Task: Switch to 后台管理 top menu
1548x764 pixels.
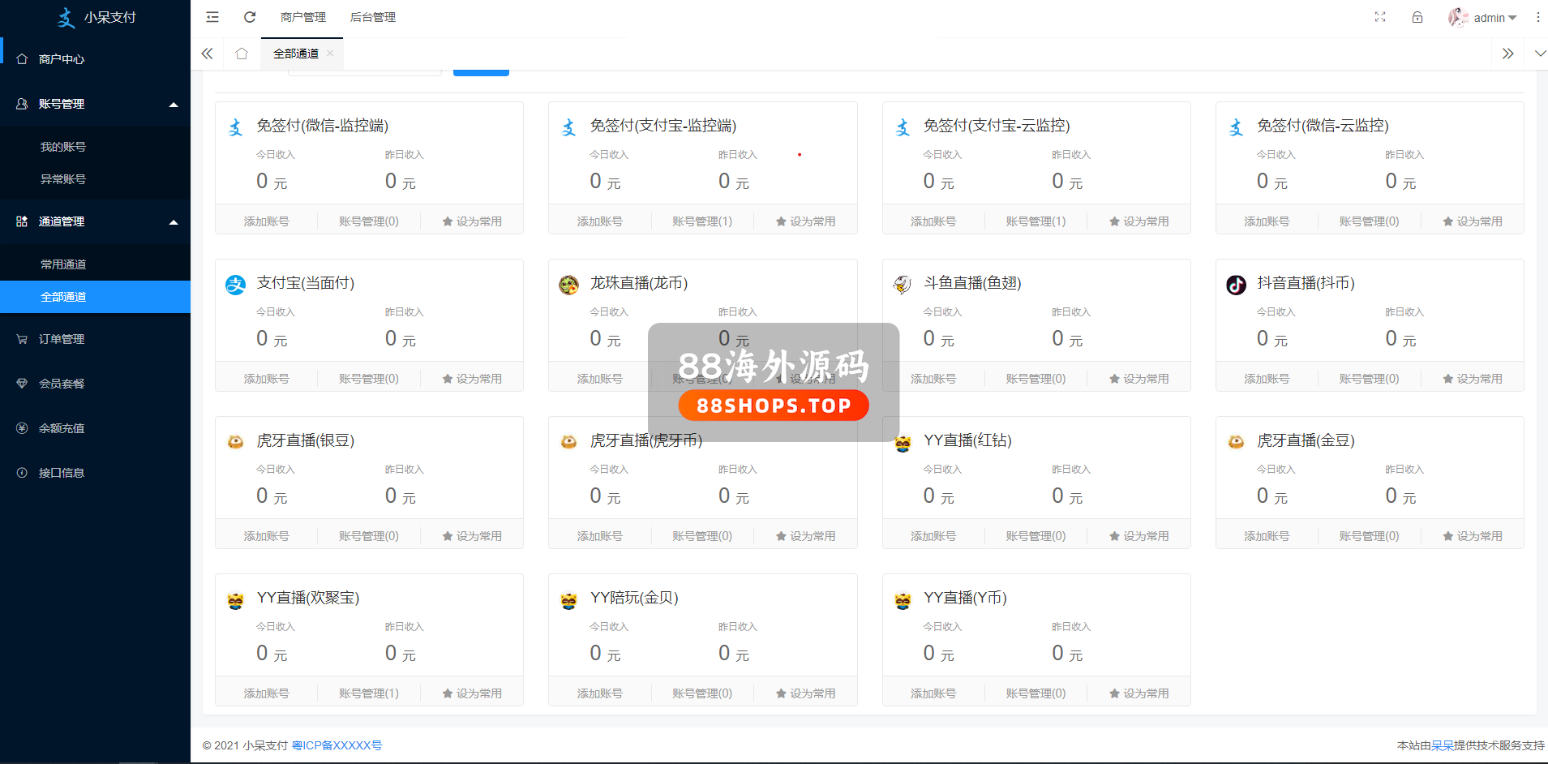Action: (373, 17)
